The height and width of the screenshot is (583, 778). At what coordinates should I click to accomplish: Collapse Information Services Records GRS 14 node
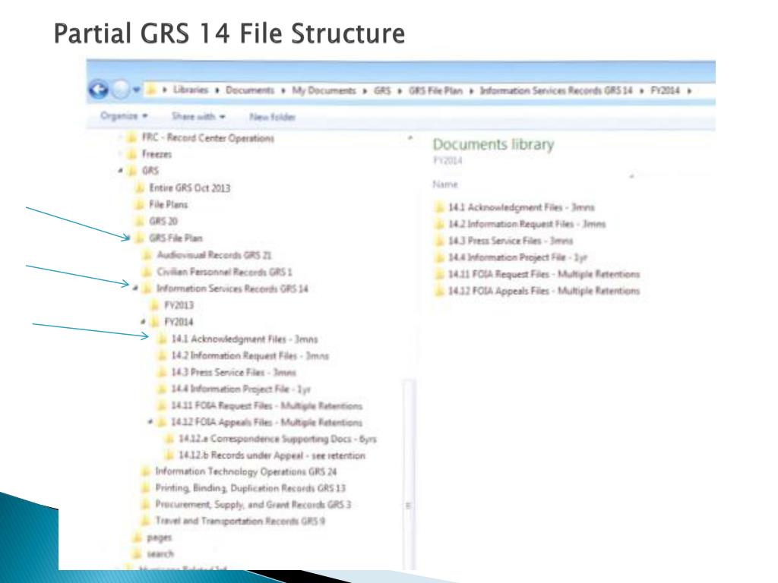[x=135, y=288]
